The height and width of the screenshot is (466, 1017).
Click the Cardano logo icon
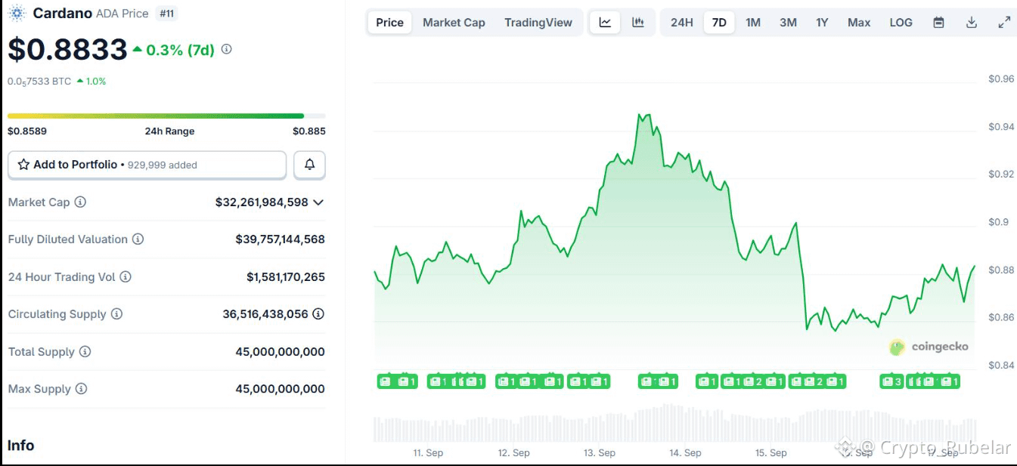pyautogui.click(x=17, y=13)
